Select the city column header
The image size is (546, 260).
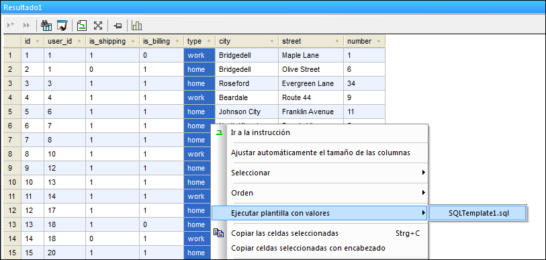tap(246, 41)
